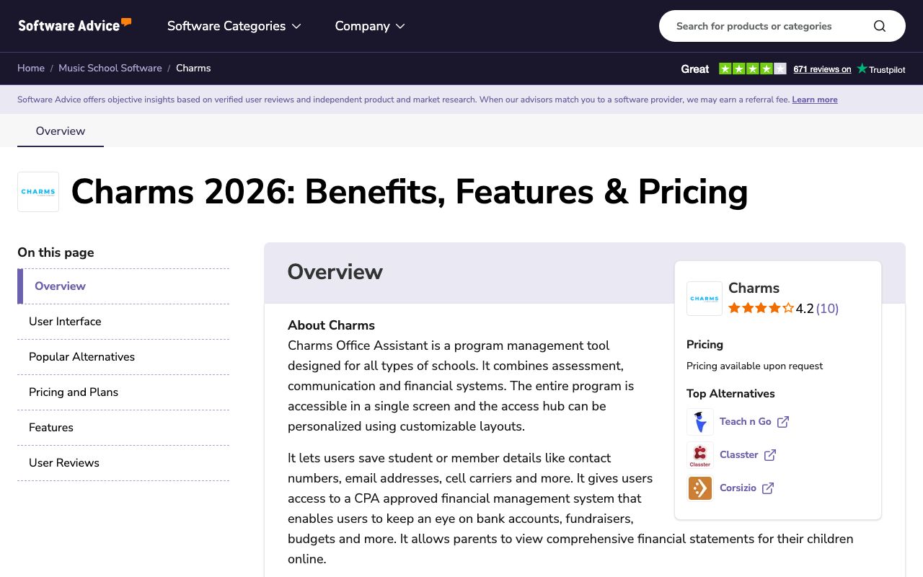Select the Overview tab
The height and width of the screenshot is (577, 923).
[61, 131]
